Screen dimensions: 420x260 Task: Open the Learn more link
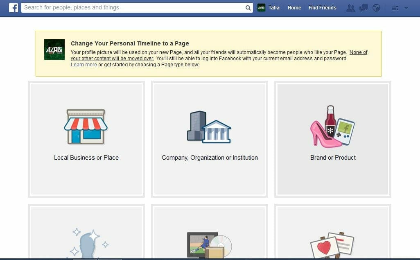[84, 64]
